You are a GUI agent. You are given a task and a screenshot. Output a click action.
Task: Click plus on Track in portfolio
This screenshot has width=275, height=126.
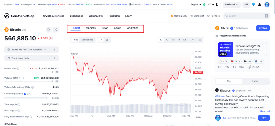point(54,58)
